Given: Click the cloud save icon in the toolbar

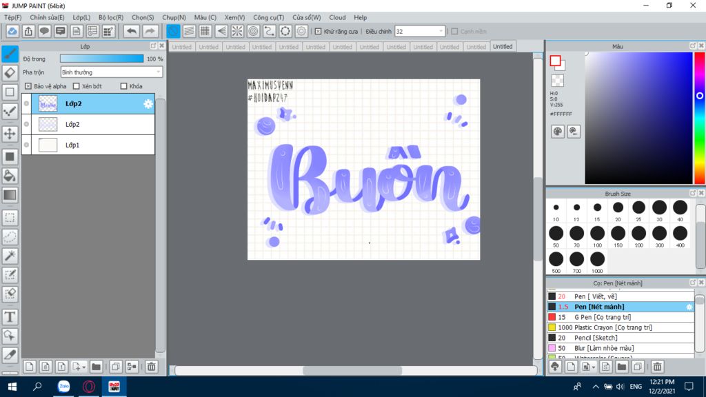Looking at the screenshot, I should 12,31.
